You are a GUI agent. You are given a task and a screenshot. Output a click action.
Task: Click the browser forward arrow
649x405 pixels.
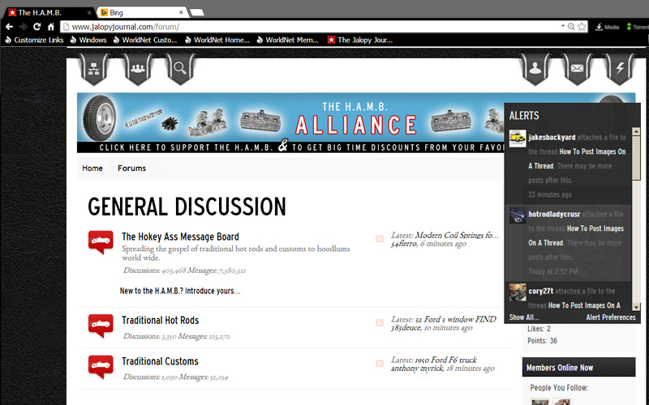pyautogui.click(x=24, y=27)
